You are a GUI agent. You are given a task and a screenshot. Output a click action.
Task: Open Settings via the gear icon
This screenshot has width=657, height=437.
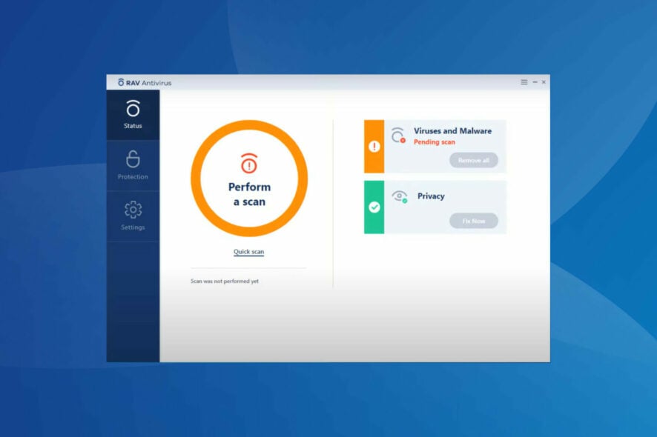[133, 210]
